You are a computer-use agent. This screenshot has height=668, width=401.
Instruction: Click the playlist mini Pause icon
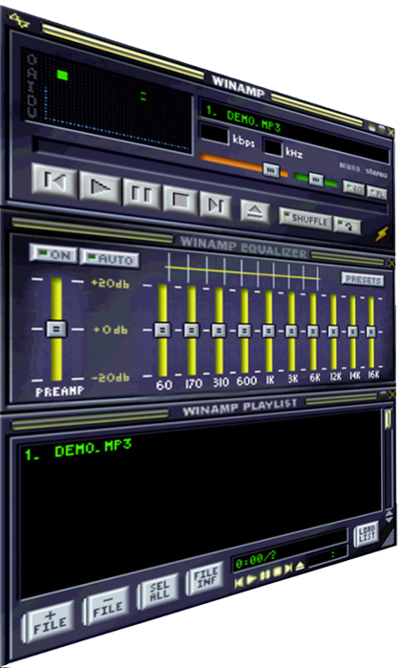tap(264, 574)
